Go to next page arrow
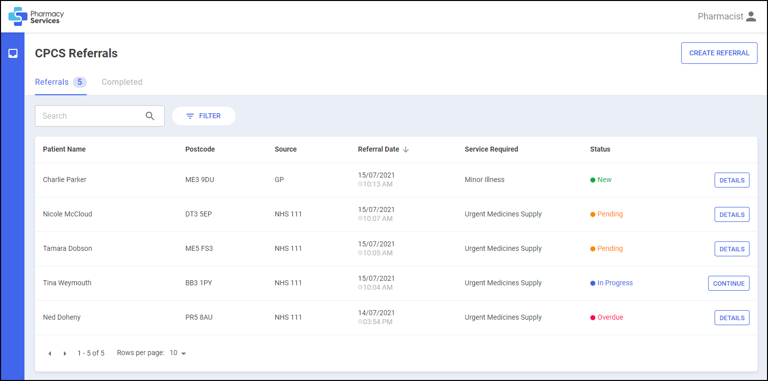768x381 pixels. [65, 354]
